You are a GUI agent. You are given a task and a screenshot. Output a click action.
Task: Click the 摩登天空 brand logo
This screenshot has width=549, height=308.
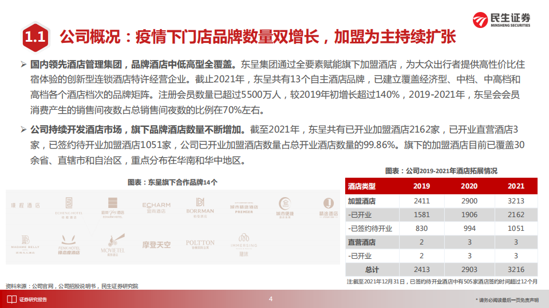(x=156, y=245)
